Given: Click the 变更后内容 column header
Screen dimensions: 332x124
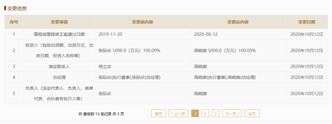Looking at the screenshot, I should (238, 22).
